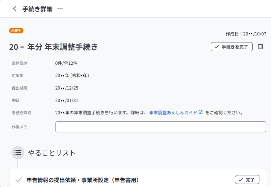The height and width of the screenshot is (187, 271).
Task: Toggle the gray checkmark beside 申告情報の提出依頼
Action: (x=19, y=180)
